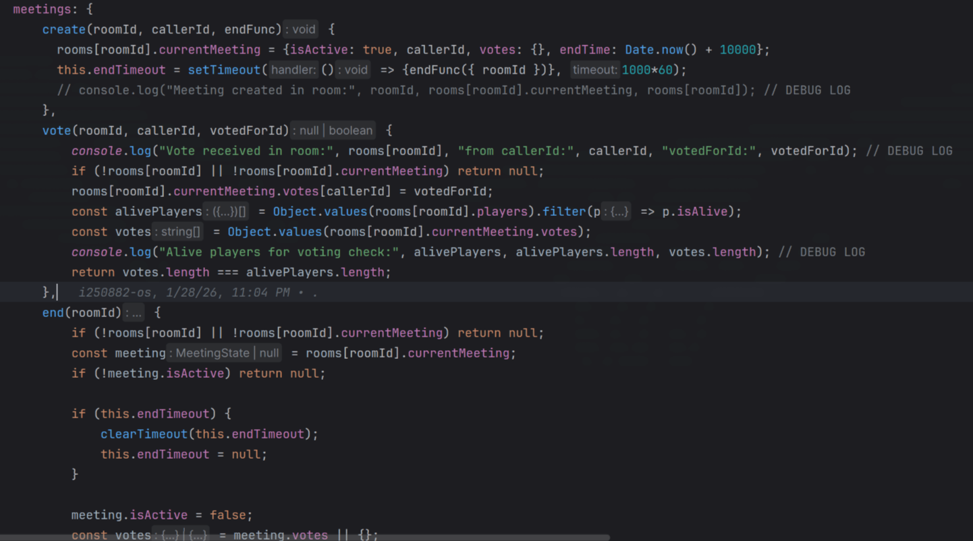This screenshot has width=973, height=541.
Task: Click the handler: parameter hint in setTimeout
Action: click(x=294, y=70)
